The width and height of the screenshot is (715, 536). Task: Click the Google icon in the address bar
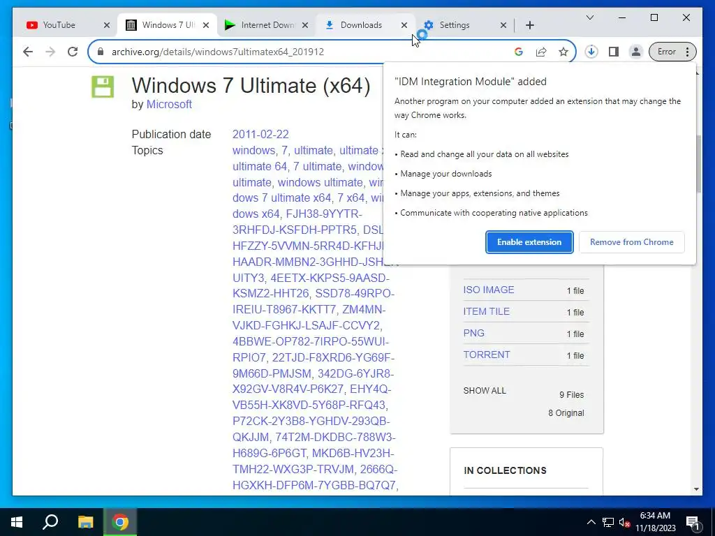pos(519,52)
